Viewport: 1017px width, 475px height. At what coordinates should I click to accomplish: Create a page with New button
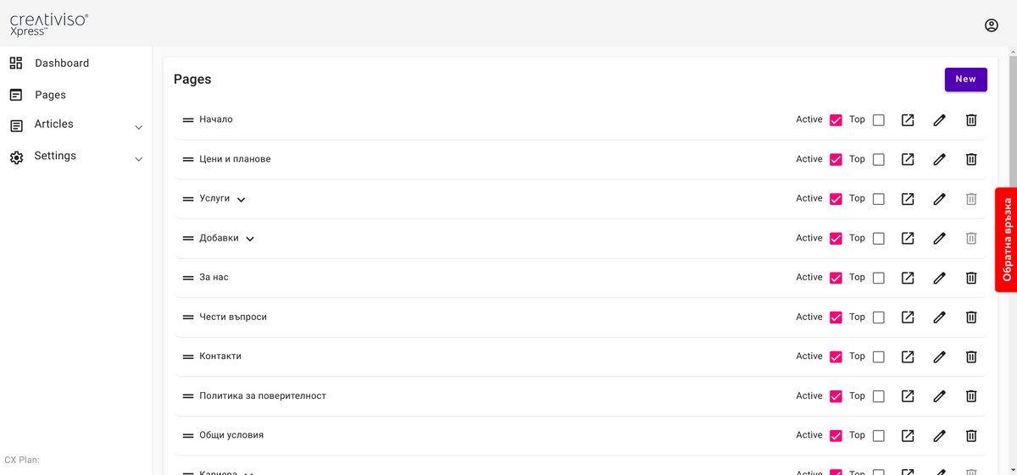tap(966, 80)
